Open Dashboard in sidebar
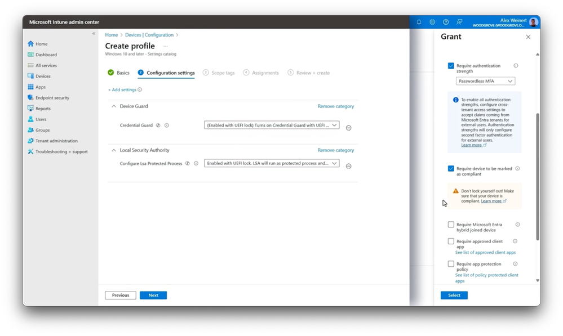Image resolution: width=563 pixels, height=336 pixels. 46,55
